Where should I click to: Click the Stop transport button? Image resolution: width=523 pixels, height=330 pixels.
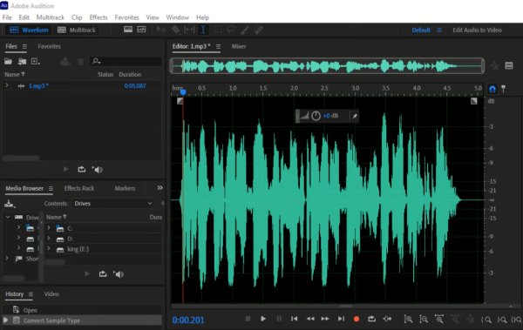tap(248, 319)
